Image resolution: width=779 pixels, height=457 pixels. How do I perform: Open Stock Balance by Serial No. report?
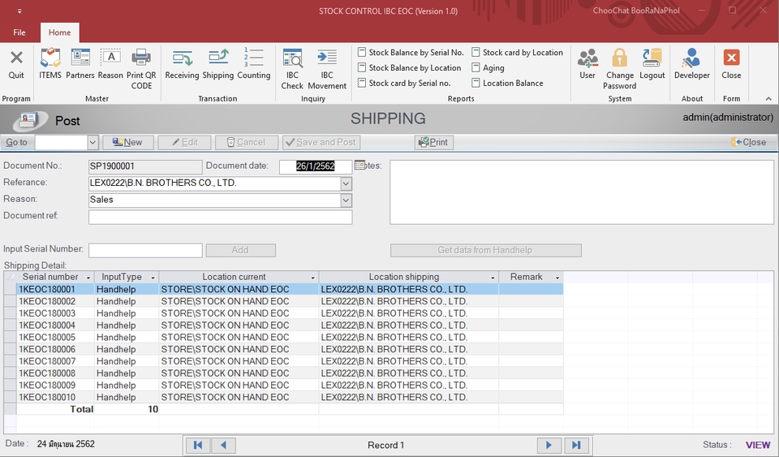click(x=411, y=52)
